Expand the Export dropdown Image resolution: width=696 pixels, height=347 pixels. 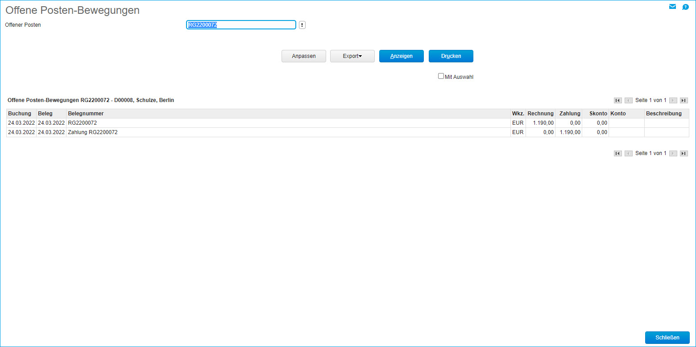352,56
